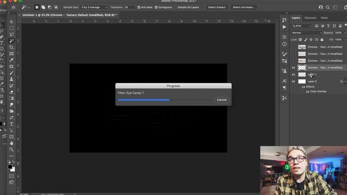Toggle Anti-alias checkbox

[x=139, y=7]
